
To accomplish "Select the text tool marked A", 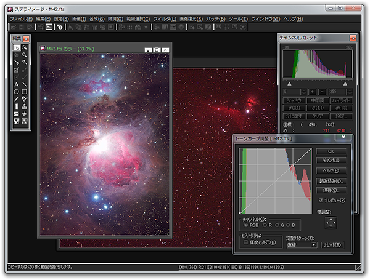I will click(x=16, y=84).
